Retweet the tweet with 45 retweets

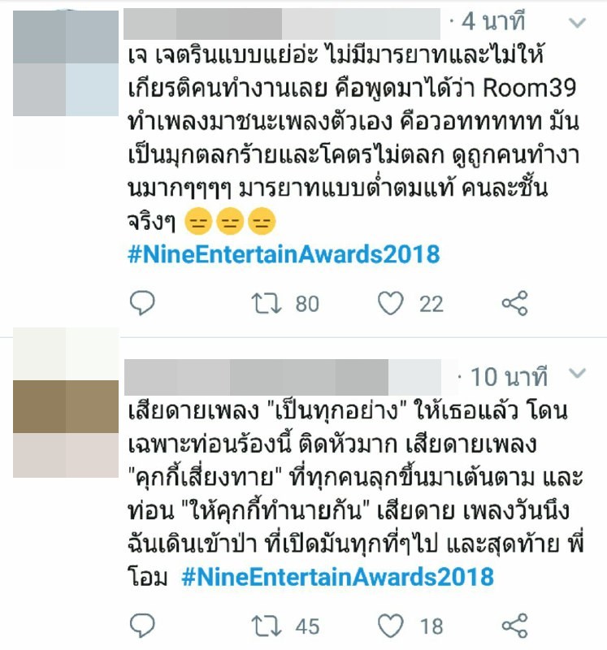(x=267, y=626)
